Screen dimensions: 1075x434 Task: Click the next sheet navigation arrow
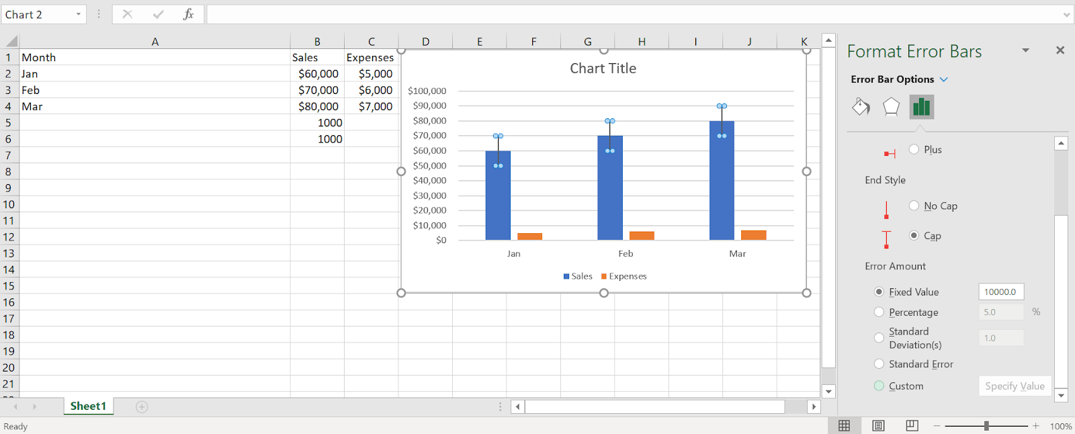tap(34, 406)
